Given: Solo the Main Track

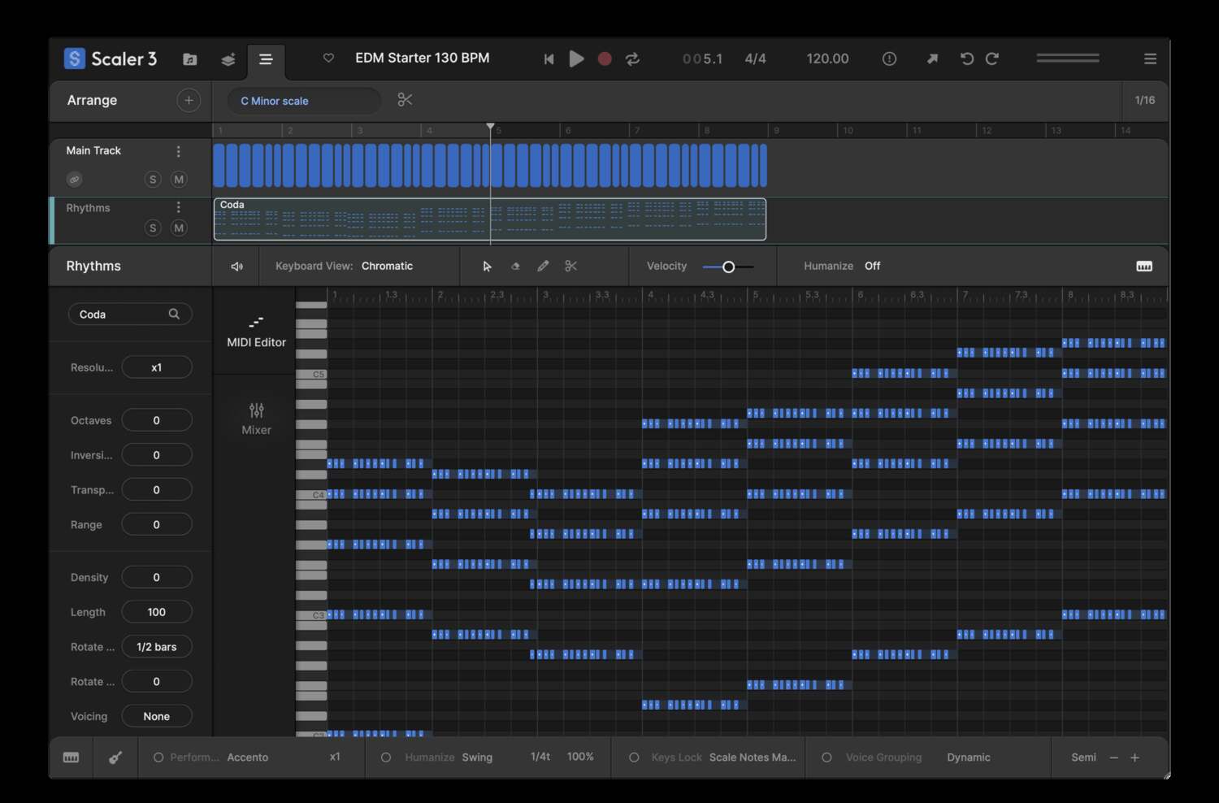Looking at the screenshot, I should (153, 179).
